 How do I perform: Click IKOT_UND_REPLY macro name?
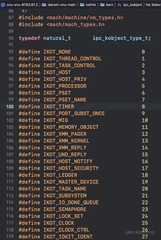coord(65,154)
